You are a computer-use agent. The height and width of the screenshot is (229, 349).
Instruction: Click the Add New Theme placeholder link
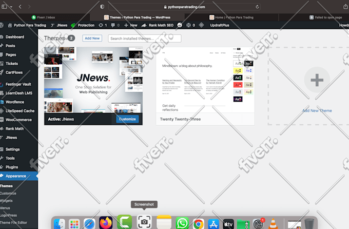click(x=317, y=111)
